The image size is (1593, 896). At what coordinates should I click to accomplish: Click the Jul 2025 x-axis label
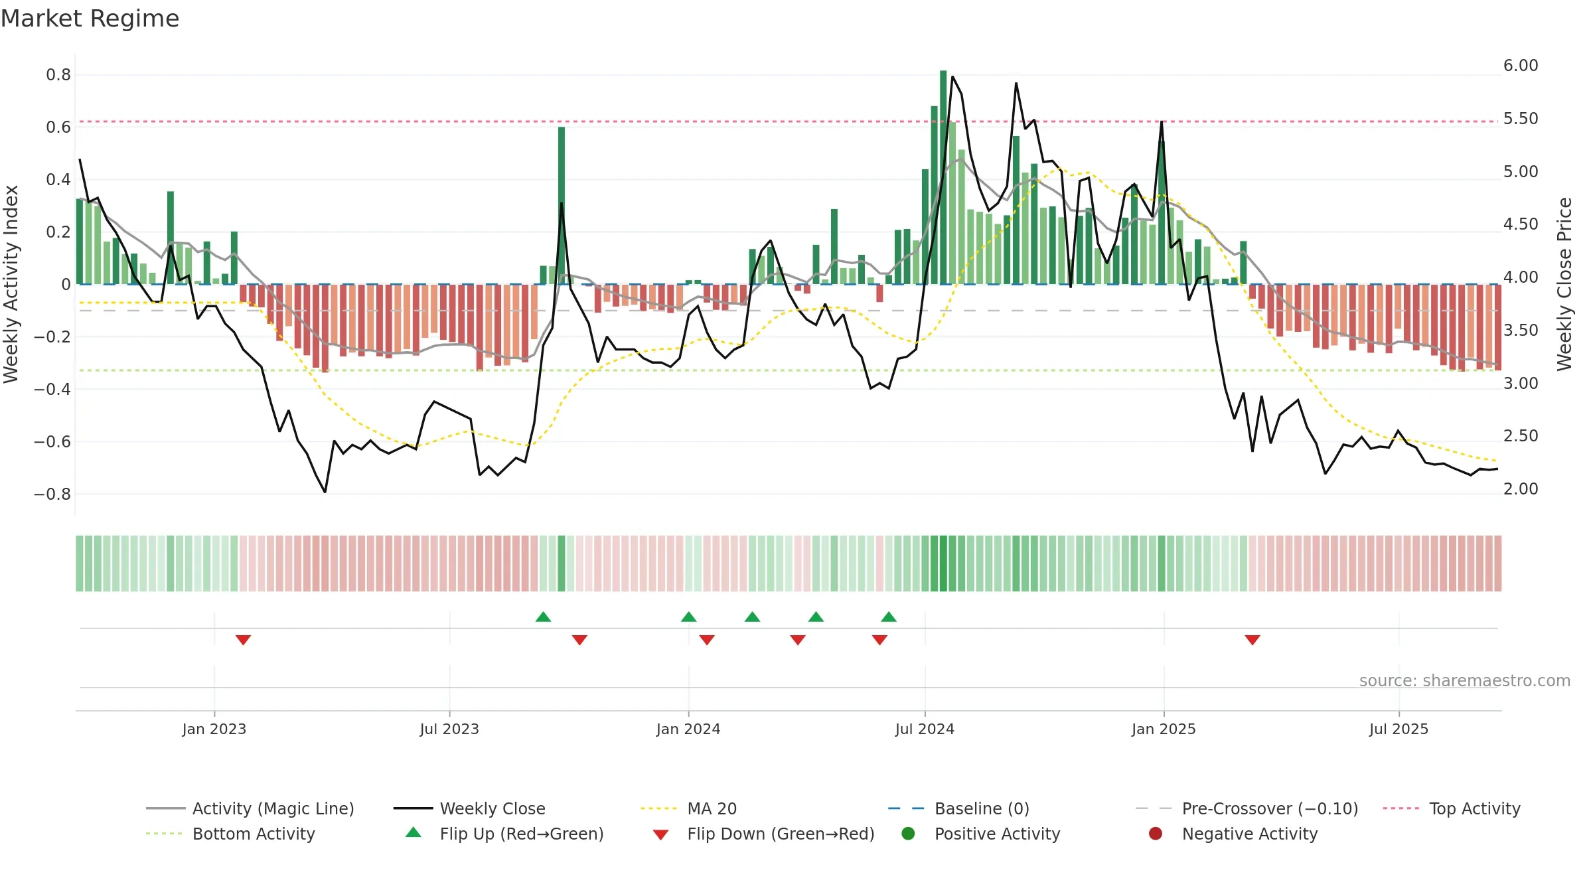click(1399, 729)
